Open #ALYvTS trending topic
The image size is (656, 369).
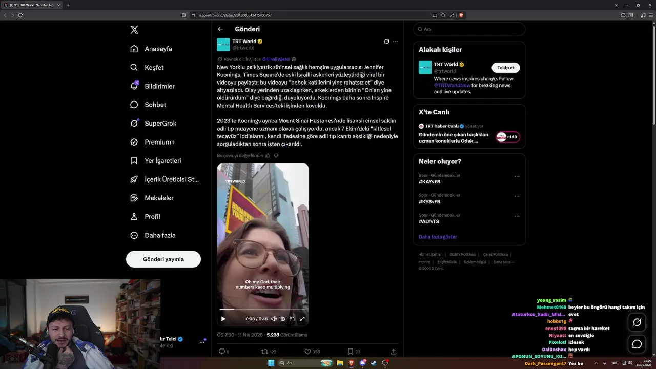click(x=429, y=221)
